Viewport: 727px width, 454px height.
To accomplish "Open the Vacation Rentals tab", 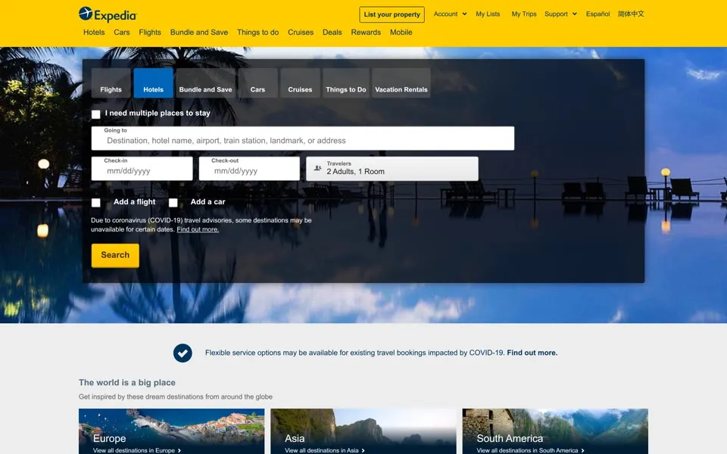I will (x=401, y=83).
